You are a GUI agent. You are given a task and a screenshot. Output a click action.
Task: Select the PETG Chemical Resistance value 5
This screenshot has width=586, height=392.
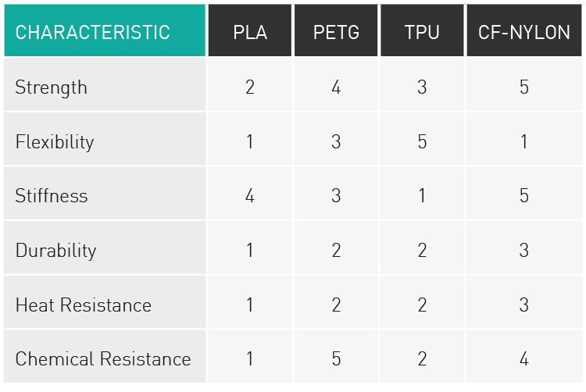336,358
